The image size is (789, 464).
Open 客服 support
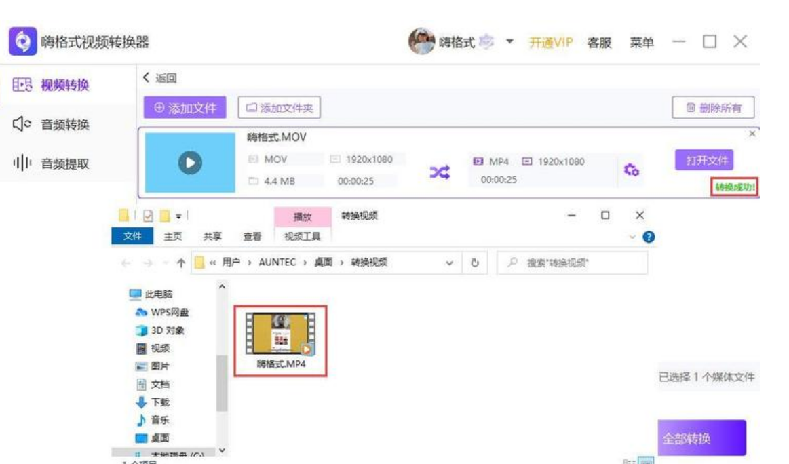(x=599, y=42)
